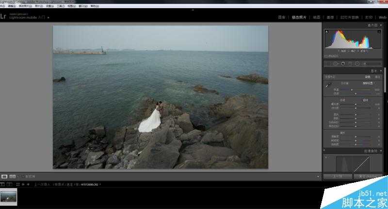Click the Loupe view icon in toolbar

pyautogui.click(x=4, y=177)
